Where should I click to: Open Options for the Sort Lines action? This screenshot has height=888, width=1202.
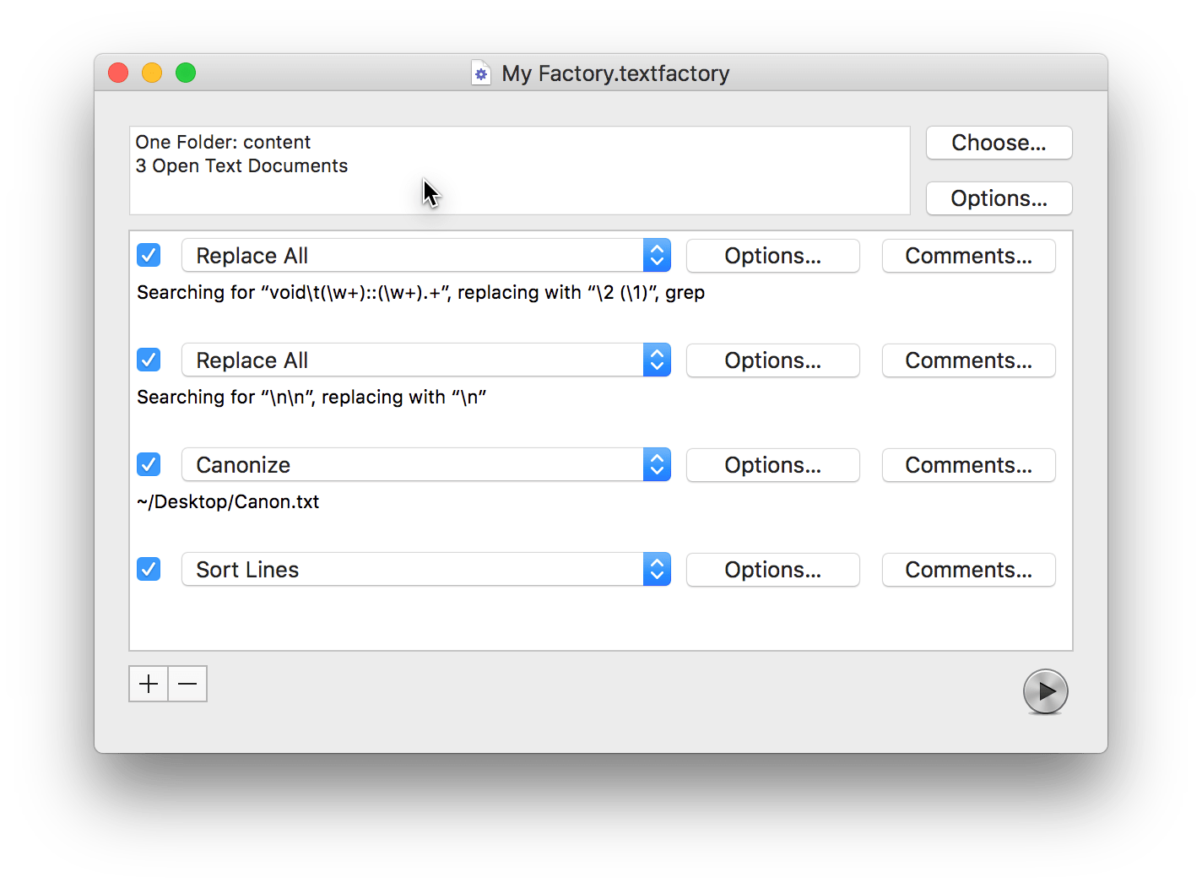(772, 570)
